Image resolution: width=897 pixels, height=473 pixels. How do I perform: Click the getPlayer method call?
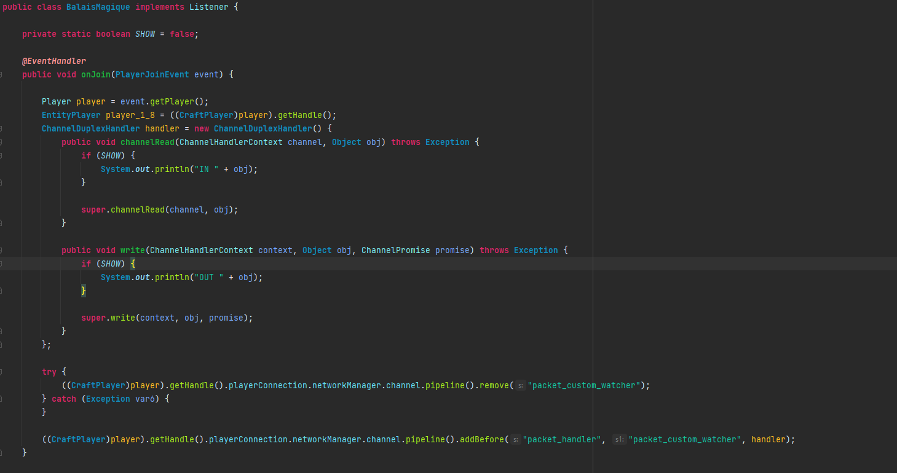point(172,101)
